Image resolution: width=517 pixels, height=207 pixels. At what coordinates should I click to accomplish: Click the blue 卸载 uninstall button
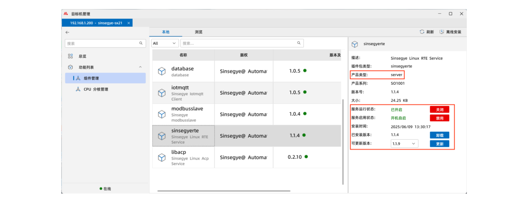tap(439, 135)
